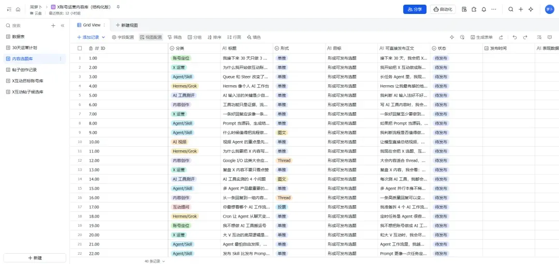
Task: Click the 新建 button at sidebar bottom
Action: pyautogui.click(x=35, y=258)
